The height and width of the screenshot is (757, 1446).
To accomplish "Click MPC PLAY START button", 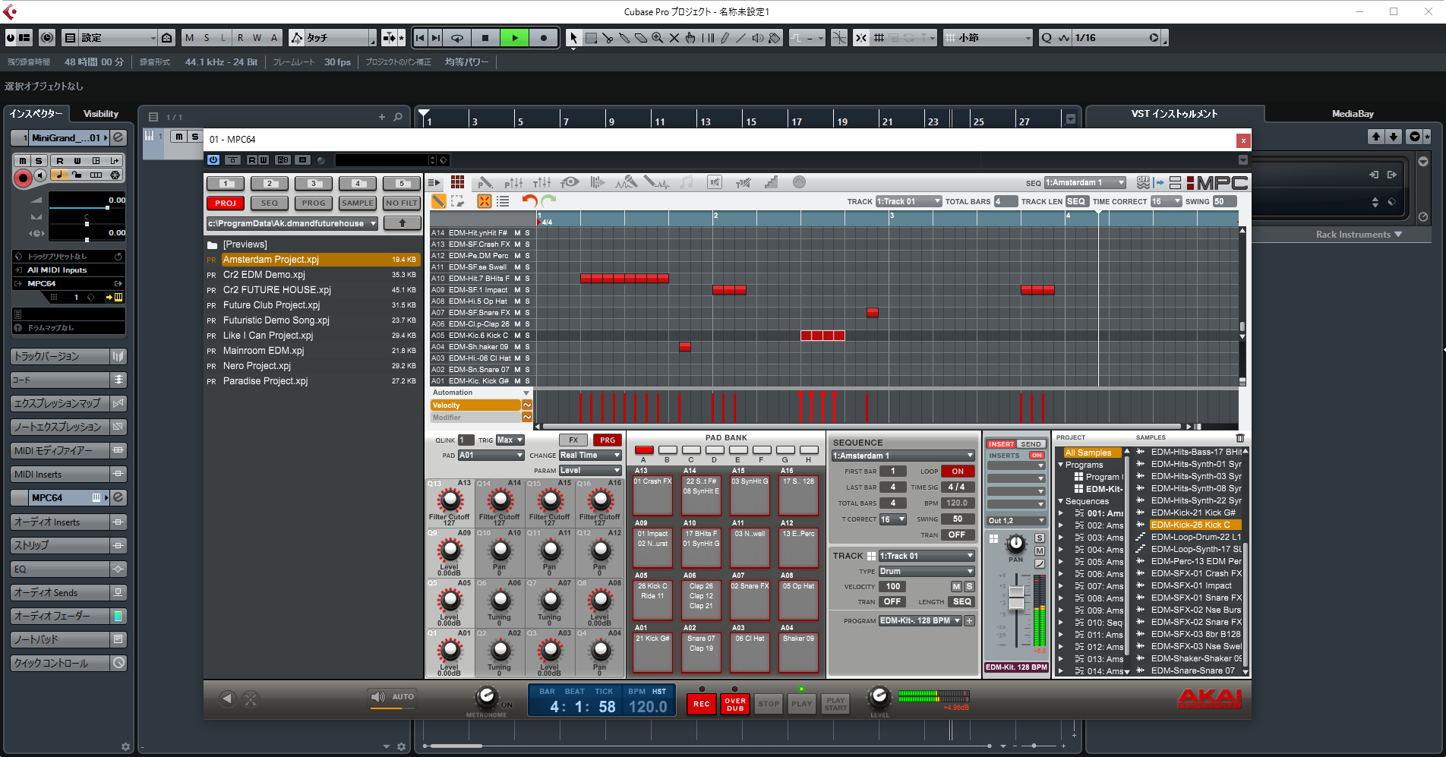I will [x=835, y=704].
